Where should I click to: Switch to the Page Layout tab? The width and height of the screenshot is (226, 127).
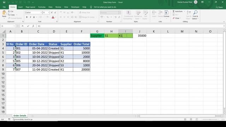pos(30,7)
